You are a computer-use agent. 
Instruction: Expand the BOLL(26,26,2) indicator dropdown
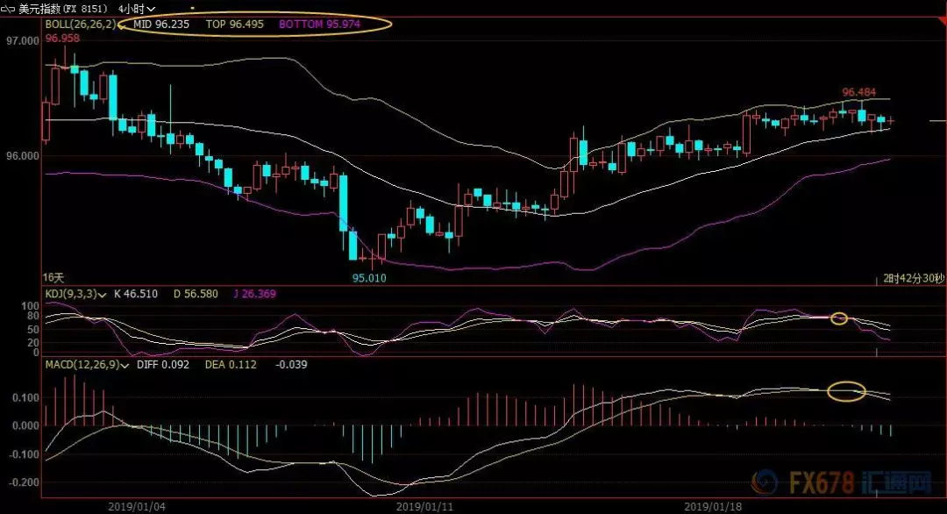click(122, 25)
